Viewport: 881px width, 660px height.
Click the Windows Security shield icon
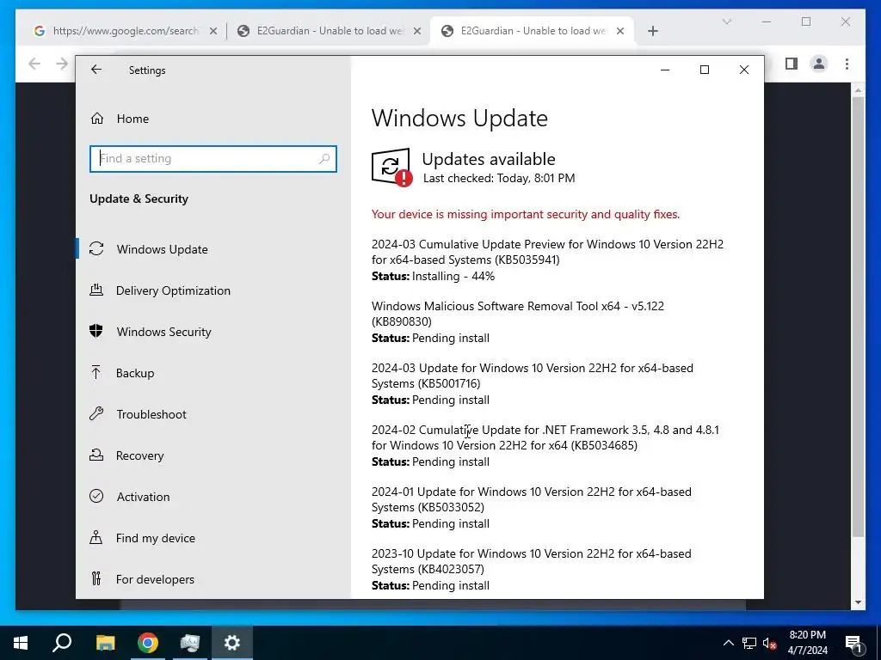(x=96, y=331)
